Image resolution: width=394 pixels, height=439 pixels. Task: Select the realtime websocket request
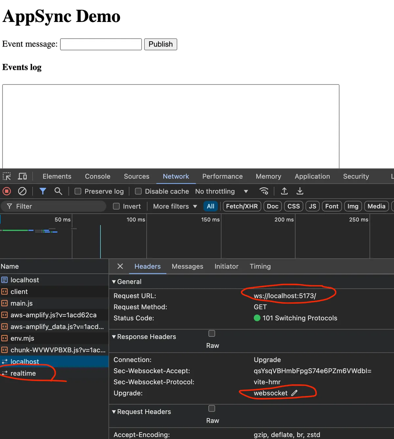pyautogui.click(x=23, y=373)
